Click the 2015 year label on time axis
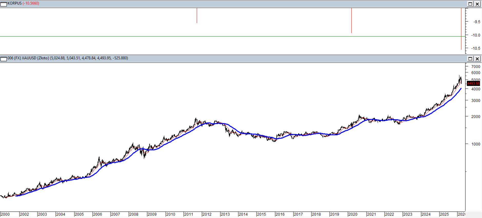 [261, 214]
